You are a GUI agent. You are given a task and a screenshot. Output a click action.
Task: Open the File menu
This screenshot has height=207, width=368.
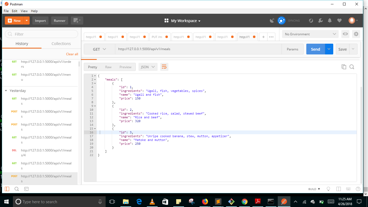pos(6,11)
